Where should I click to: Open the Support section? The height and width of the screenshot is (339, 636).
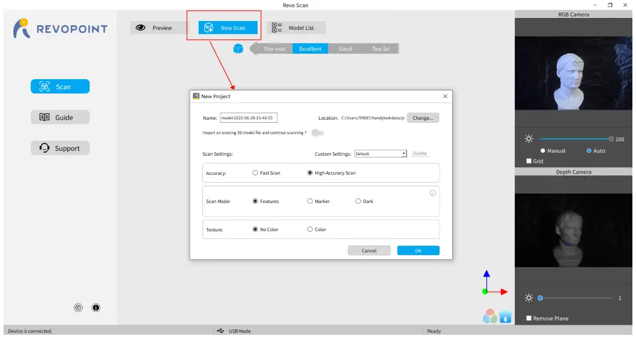coord(60,148)
